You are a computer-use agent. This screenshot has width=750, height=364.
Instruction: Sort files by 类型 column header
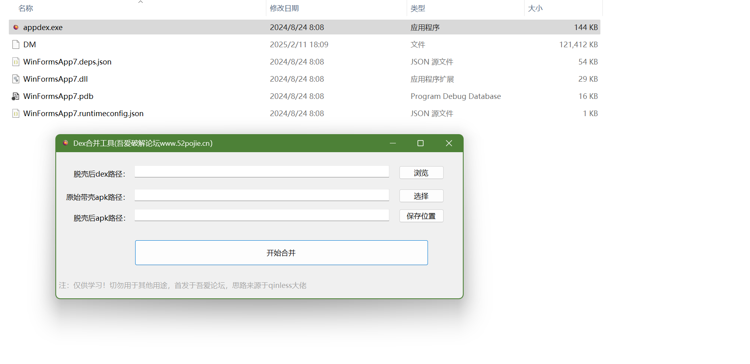coord(418,8)
